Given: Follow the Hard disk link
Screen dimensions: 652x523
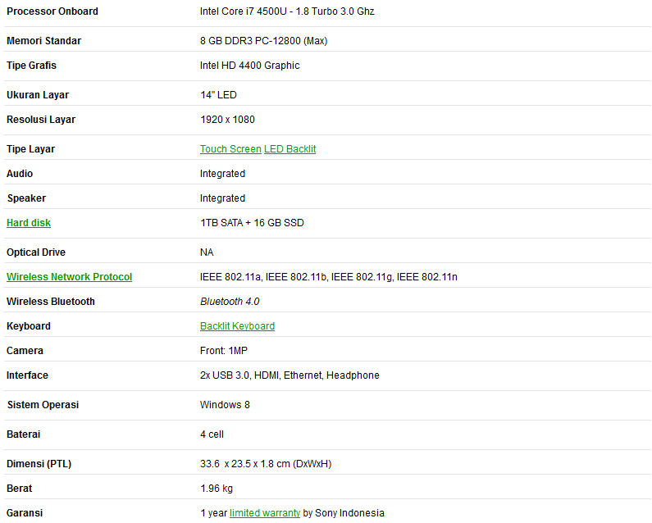Looking at the screenshot, I should [x=29, y=223].
